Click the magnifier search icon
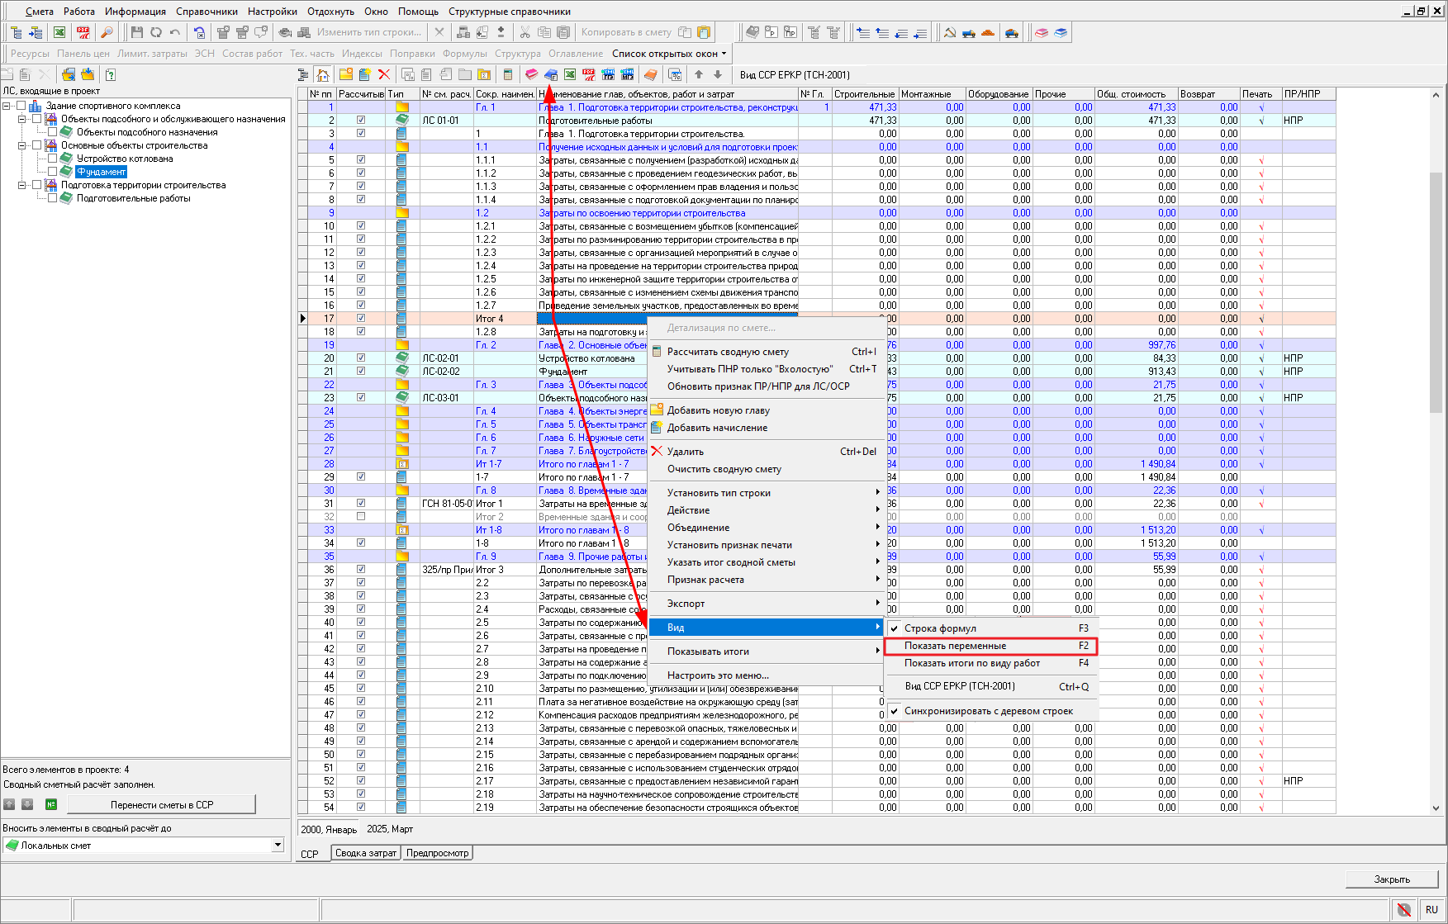 pos(107,32)
